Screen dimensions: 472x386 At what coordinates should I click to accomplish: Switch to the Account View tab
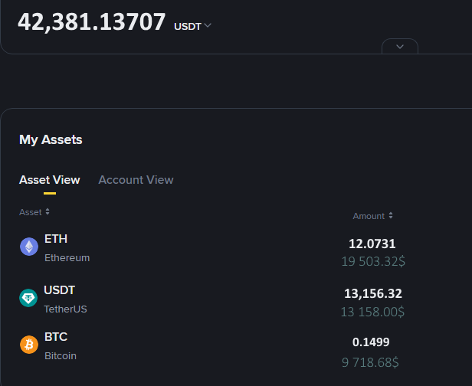[x=136, y=180]
